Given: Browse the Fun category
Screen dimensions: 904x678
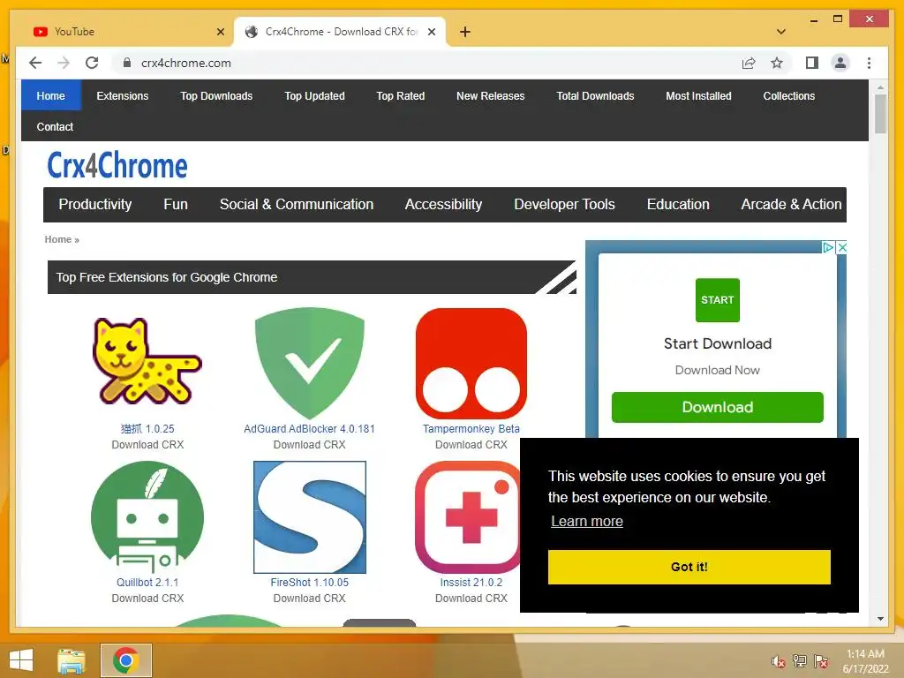Looking at the screenshot, I should pyautogui.click(x=176, y=205).
